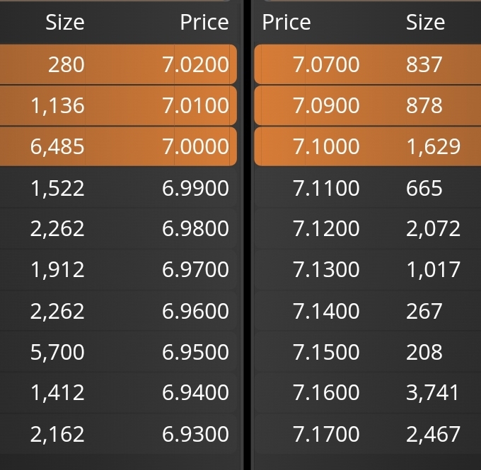Click the ask size 878
This screenshot has width=481, height=470.
coord(424,105)
